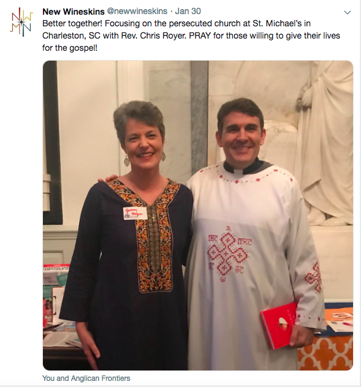Open the @newwineskins handle link
The width and height of the screenshot is (361, 387).
click(137, 11)
